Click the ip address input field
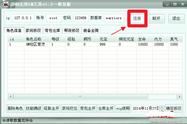Image resolution: width=187 pixels, height=124 pixels. click(23, 18)
